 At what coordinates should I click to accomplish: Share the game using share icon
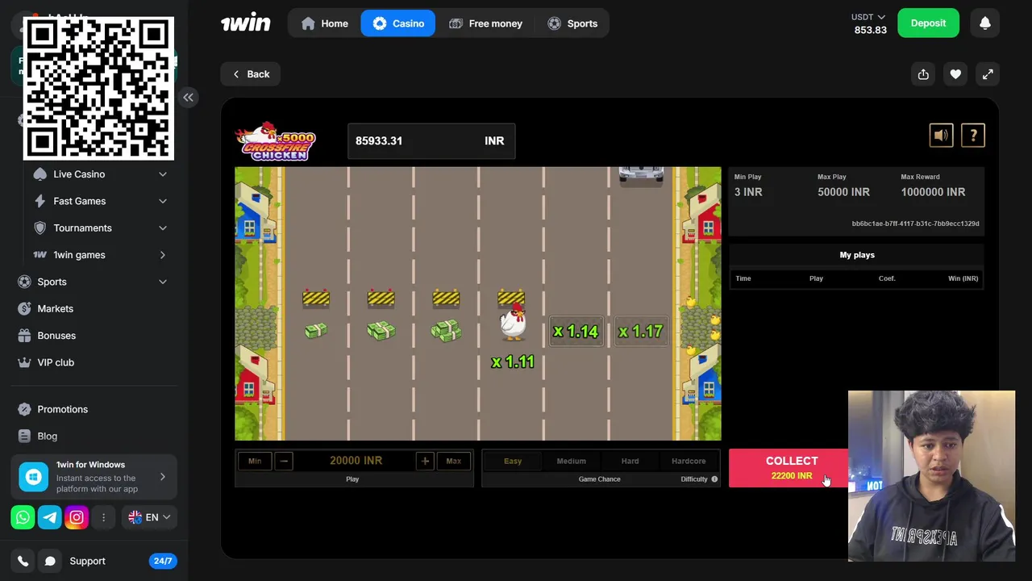click(923, 74)
